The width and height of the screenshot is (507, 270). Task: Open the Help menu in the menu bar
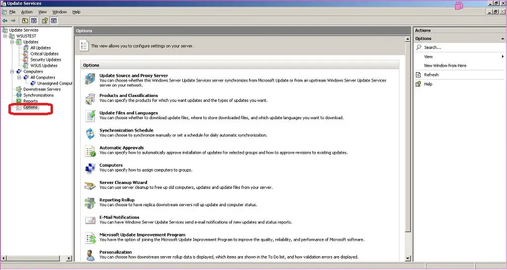76,12
